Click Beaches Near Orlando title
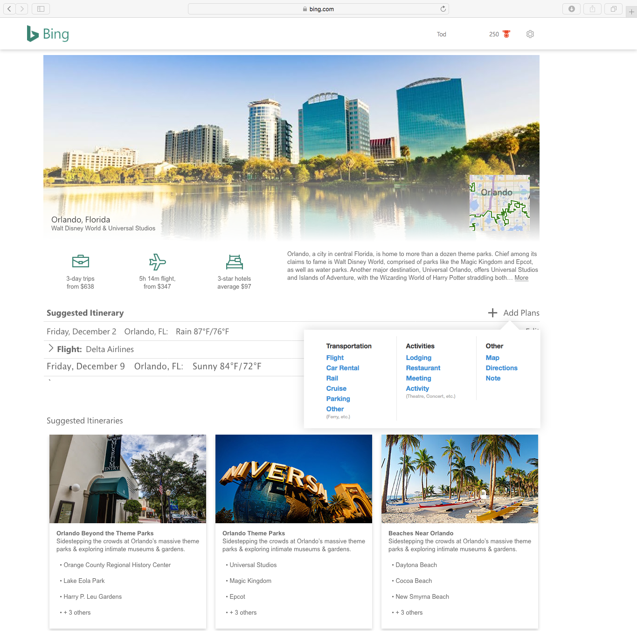Image resolution: width=637 pixels, height=637 pixels. [421, 533]
